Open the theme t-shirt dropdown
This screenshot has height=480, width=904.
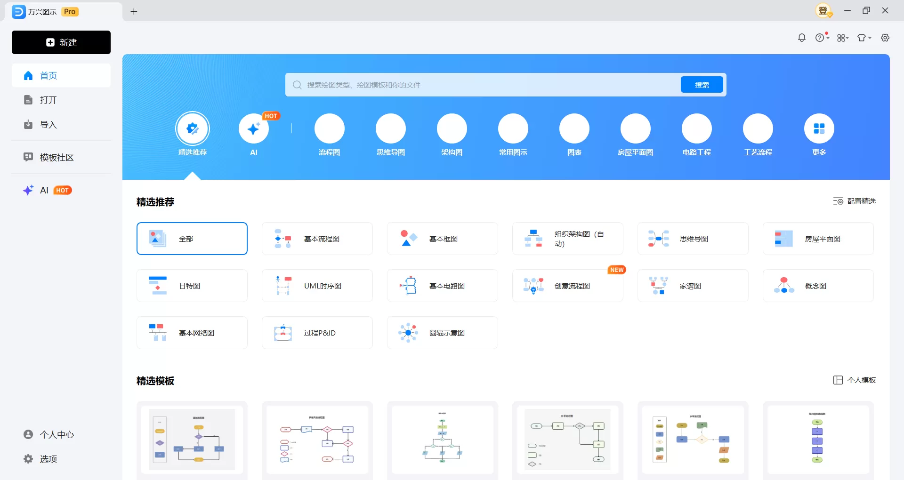(864, 38)
